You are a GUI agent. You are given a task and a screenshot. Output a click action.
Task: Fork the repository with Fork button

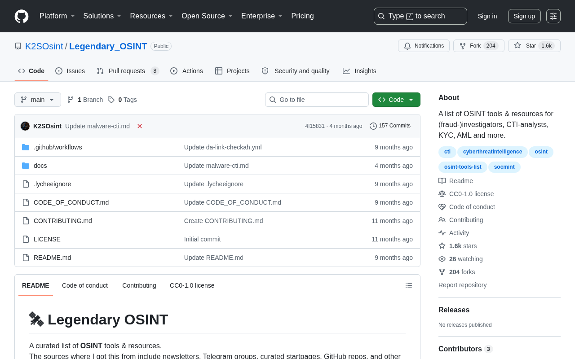[x=478, y=46]
